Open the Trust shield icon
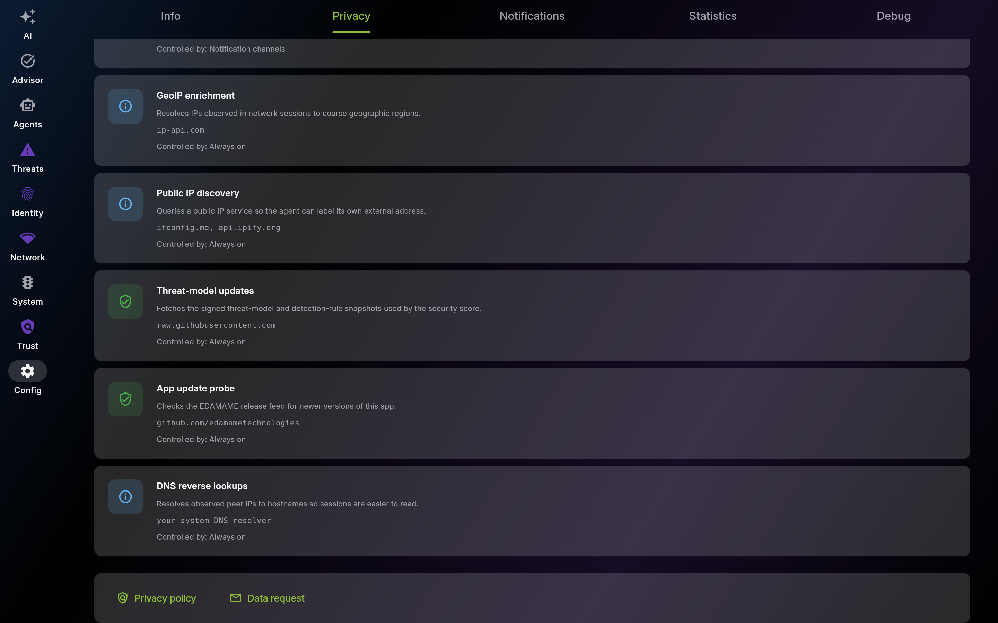The width and height of the screenshot is (998, 623). click(x=28, y=327)
